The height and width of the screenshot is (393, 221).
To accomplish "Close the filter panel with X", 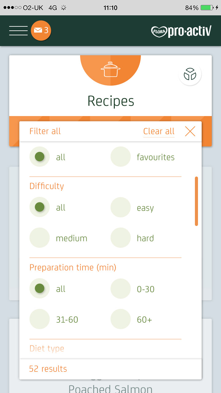I will [190, 131].
